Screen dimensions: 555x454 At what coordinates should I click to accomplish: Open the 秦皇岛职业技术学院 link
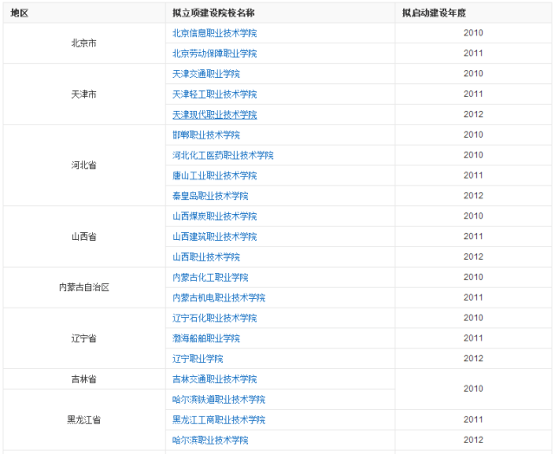(x=210, y=196)
